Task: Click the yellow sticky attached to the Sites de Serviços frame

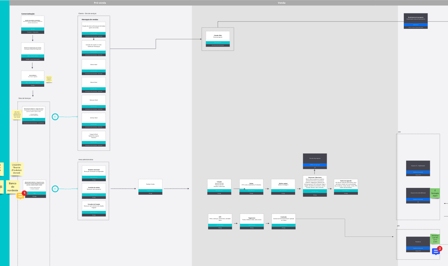Action: tap(17, 114)
